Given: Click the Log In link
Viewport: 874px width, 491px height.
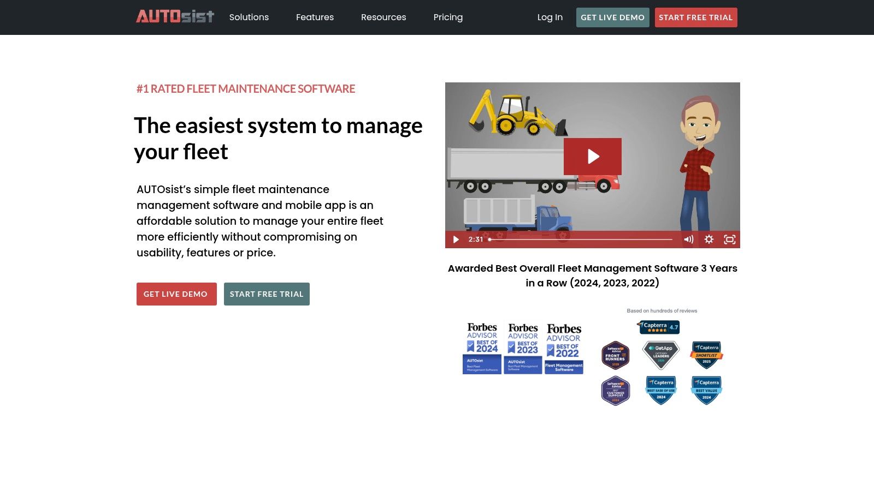Looking at the screenshot, I should pos(550,17).
